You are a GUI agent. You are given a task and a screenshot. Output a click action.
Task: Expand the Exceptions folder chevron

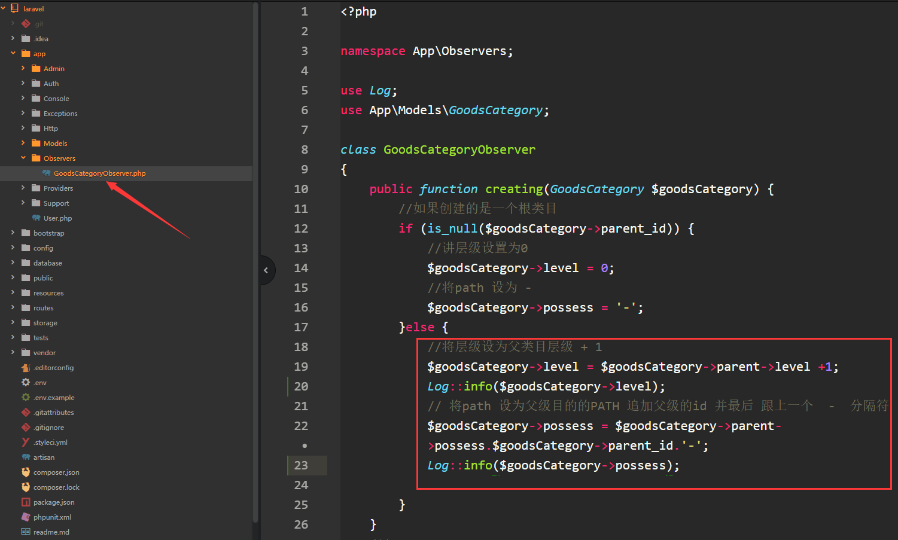click(23, 113)
